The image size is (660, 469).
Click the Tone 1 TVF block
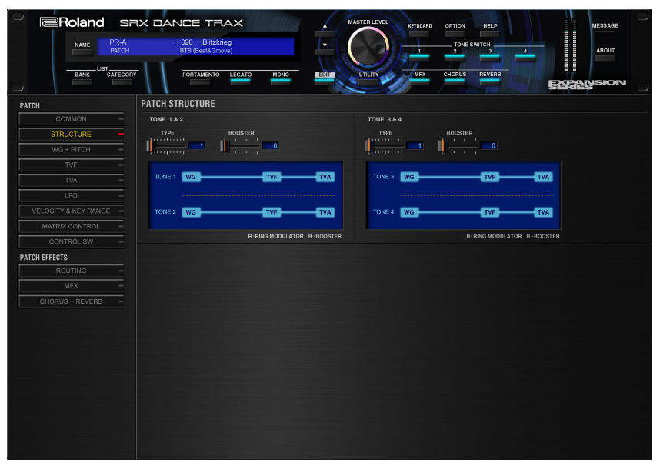click(272, 177)
